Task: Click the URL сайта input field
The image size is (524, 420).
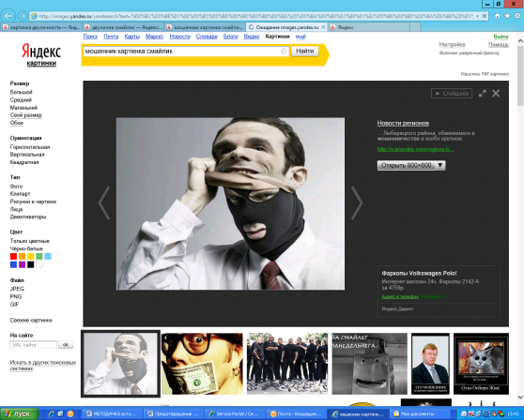Action: click(33, 345)
